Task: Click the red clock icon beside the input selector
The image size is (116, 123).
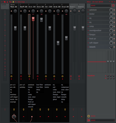Action: (113, 6)
